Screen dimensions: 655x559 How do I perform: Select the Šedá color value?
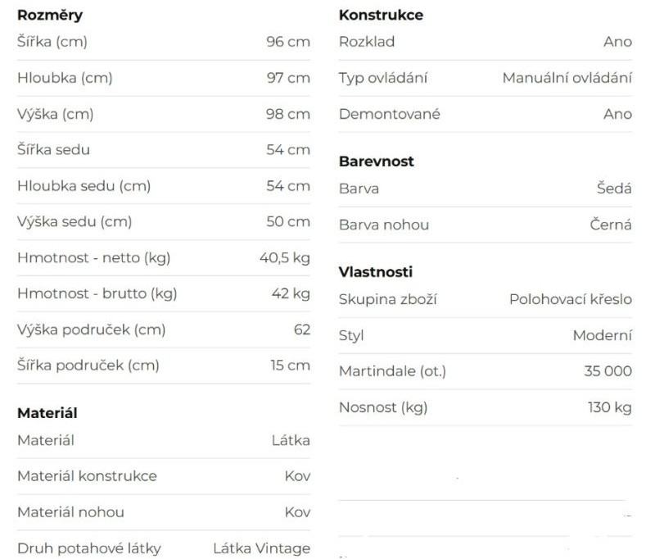pyautogui.click(x=614, y=189)
